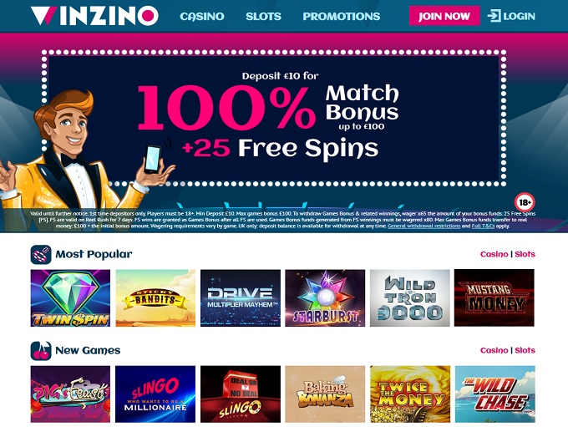This screenshot has width=568, height=427.
Task: Click the 18+ age restriction badge
Action: pos(525,202)
